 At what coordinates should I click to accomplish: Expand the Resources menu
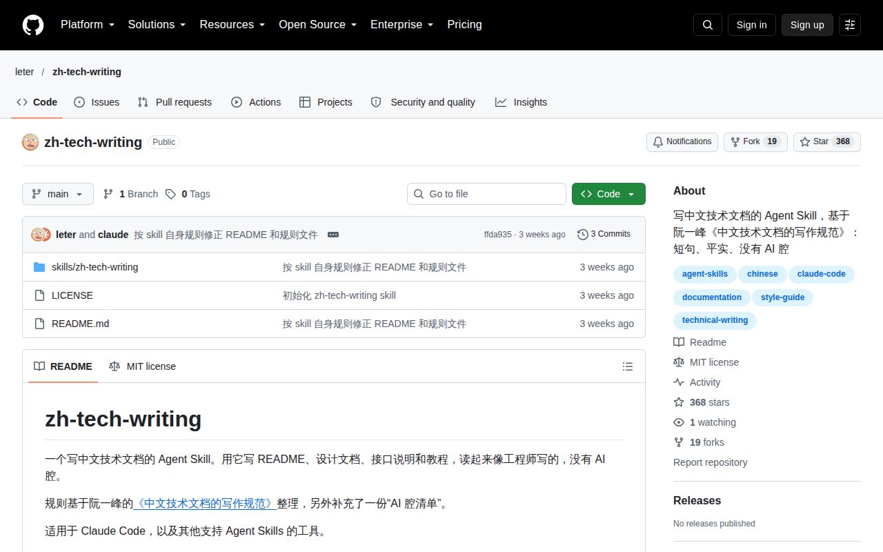click(x=232, y=25)
